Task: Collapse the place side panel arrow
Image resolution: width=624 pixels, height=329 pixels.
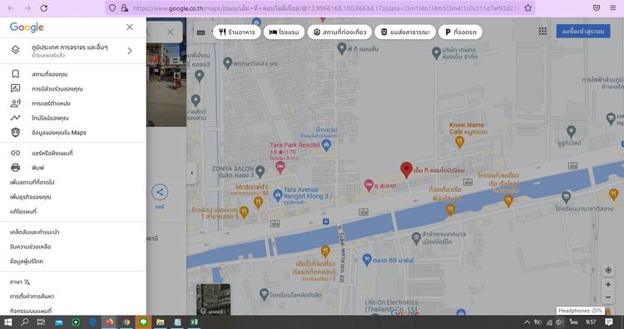Action: click(192, 173)
